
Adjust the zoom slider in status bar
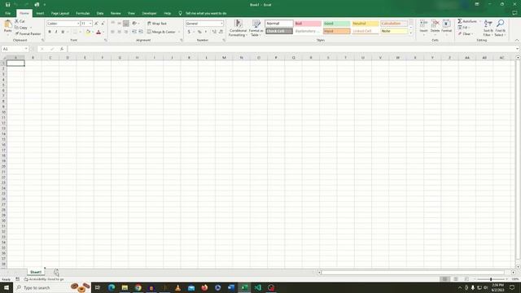491,279
